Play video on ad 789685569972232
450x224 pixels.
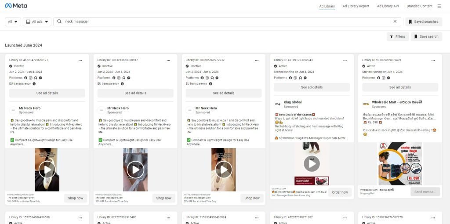click(224, 170)
